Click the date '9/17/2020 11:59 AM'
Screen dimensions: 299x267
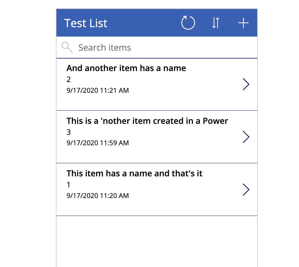coord(98,143)
